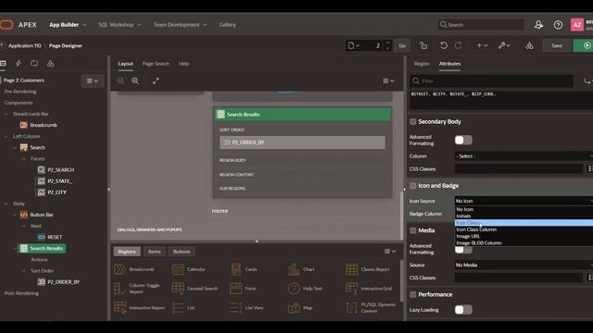Open the Processing tab icon
The height and width of the screenshot is (333, 593).
click(x=34, y=64)
